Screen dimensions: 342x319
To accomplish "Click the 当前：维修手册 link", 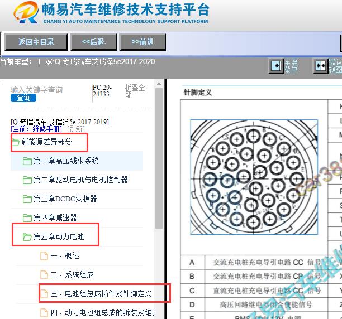I will click(36, 129).
